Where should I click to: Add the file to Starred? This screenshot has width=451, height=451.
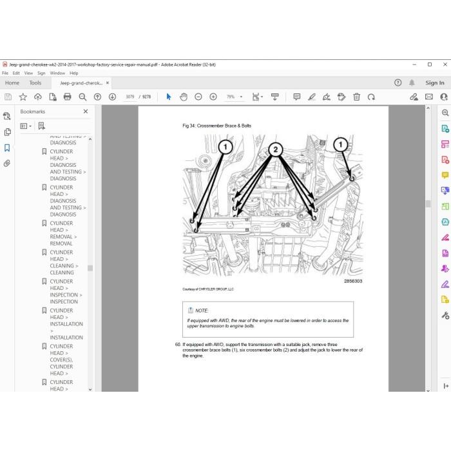click(23, 97)
